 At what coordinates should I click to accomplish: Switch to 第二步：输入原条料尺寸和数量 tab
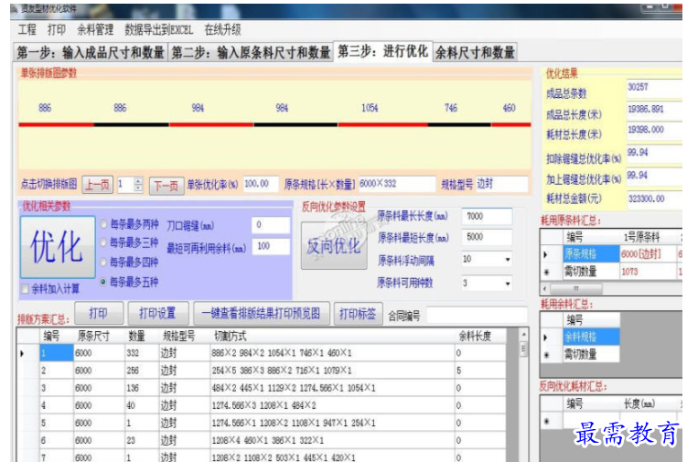[x=251, y=52]
